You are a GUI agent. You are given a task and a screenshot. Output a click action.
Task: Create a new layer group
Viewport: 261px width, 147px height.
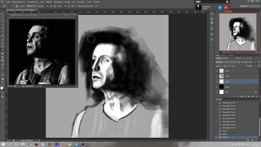(249, 96)
